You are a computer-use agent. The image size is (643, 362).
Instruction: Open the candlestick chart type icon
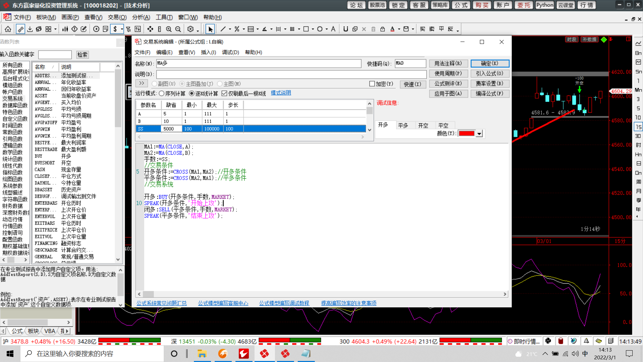(x=65, y=29)
